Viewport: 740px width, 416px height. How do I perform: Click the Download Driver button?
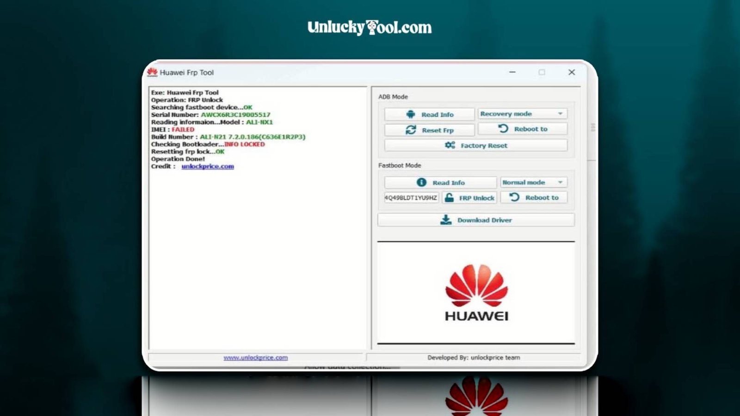pyautogui.click(x=475, y=220)
